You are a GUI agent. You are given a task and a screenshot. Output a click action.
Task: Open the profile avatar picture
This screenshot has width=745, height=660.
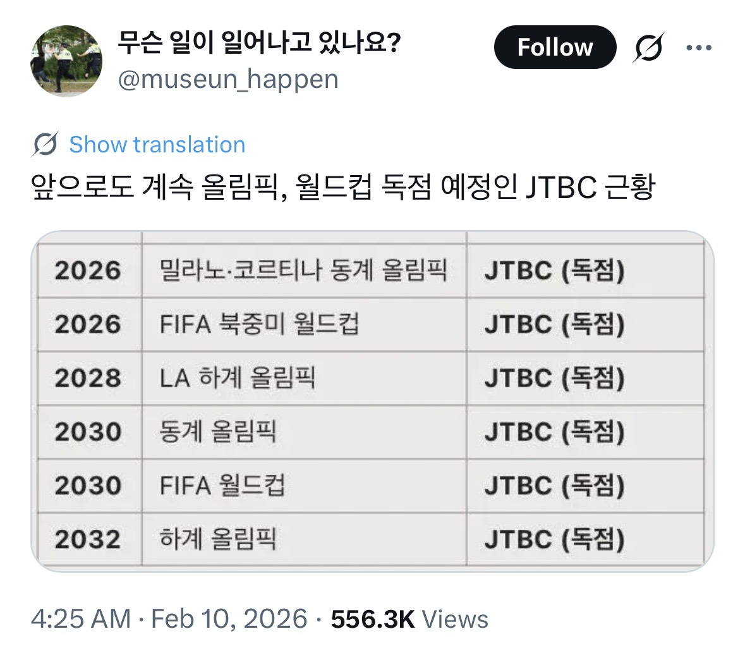click(x=66, y=61)
